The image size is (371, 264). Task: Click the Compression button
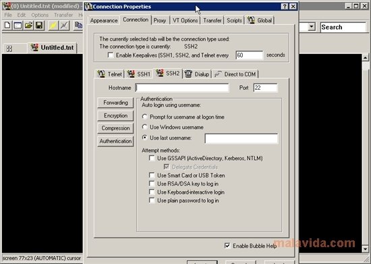coord(115,128)
